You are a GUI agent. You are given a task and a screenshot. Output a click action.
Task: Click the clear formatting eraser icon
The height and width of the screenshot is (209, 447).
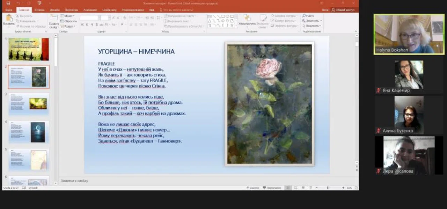click(124, 17)
